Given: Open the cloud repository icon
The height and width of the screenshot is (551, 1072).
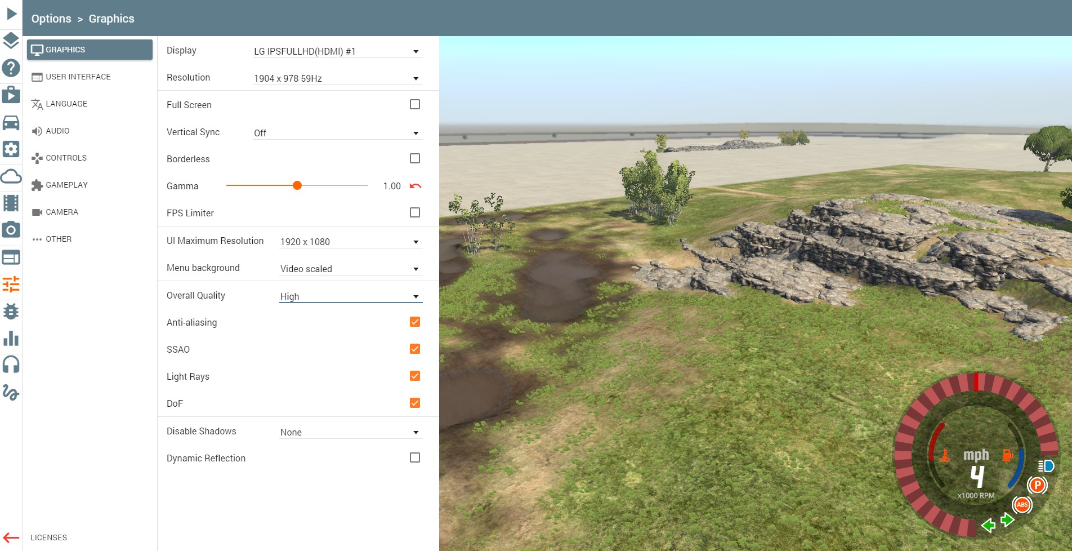Looking at the screenshot, I should coord(11,176).
